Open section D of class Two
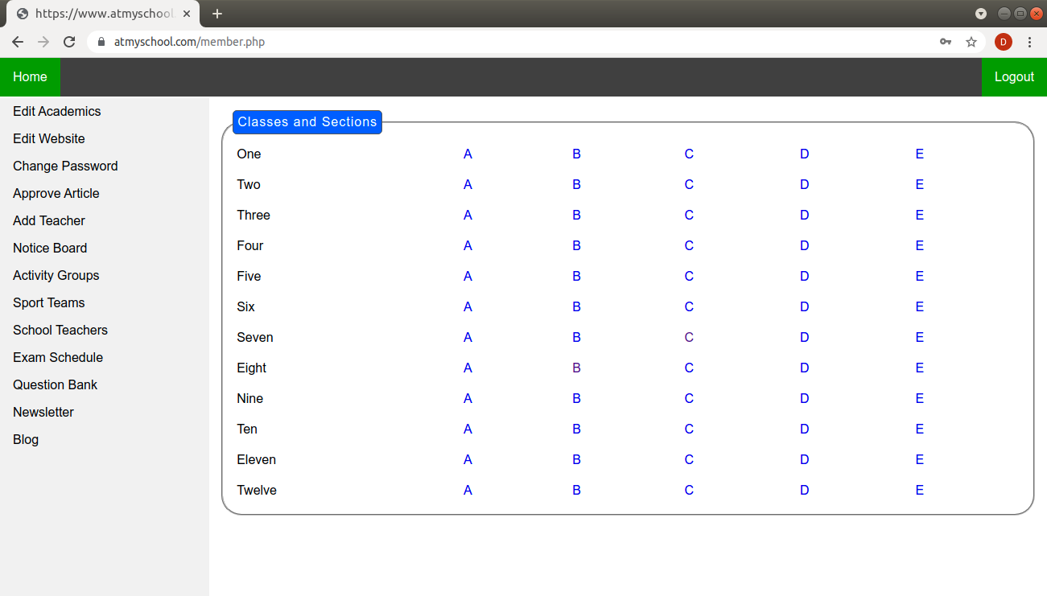1047x596 pixels. point(805,185)
